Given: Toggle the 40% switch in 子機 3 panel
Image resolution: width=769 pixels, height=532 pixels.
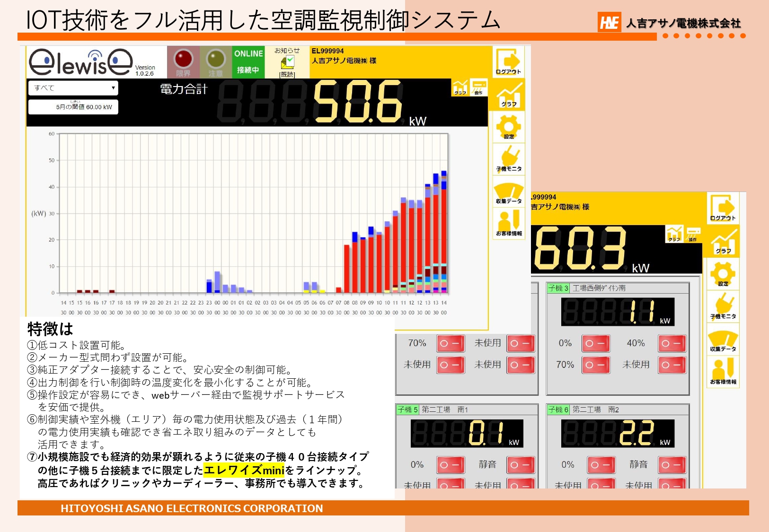Looking at the screenshot, I should tap(672, 343).
